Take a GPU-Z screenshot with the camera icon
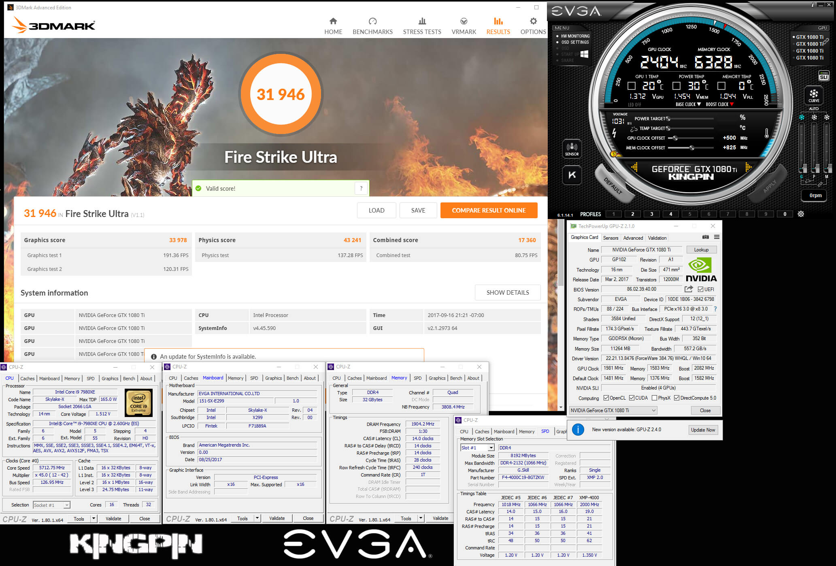Screen dimensions: 836x566 tap(705, 237)
